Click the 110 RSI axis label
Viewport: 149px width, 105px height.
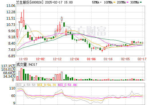click(x=12, y=88)
